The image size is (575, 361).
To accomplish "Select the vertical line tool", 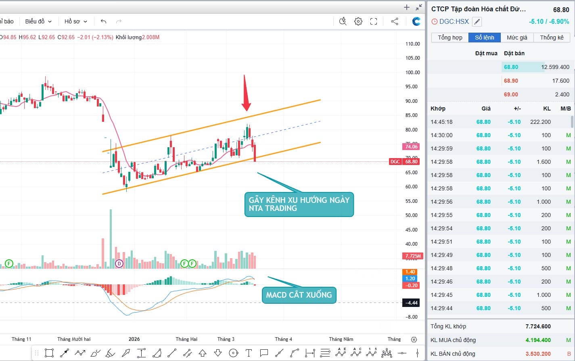I will [417, 353].
